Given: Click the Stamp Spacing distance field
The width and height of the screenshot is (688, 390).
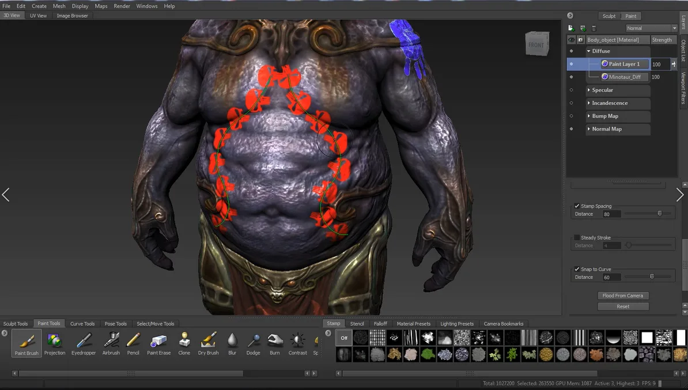Looking at the screenshot, I should 612,214.
